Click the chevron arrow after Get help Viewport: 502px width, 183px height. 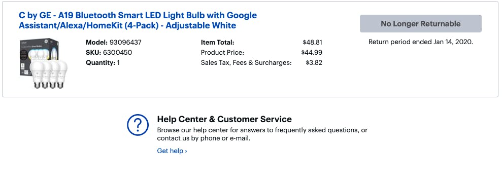(186, 151)
